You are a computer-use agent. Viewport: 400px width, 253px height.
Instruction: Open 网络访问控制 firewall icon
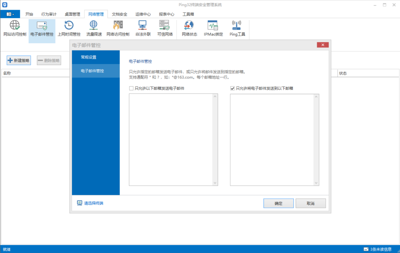tap(118, 26)
